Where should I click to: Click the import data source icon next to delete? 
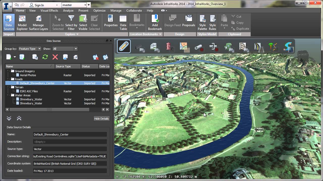(65, 57)
